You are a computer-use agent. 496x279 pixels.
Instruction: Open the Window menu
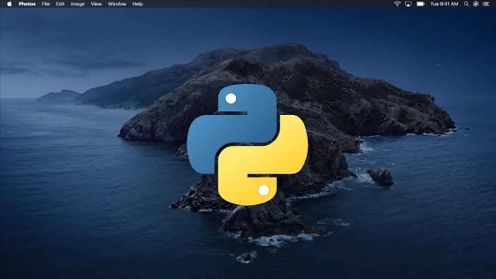coord(117,4)
